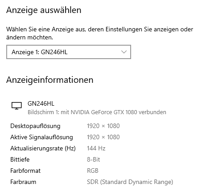The height and width of the screenshot is (188, 198).
Task: Click the Farbformat label
Action: (x=25, y=171)
